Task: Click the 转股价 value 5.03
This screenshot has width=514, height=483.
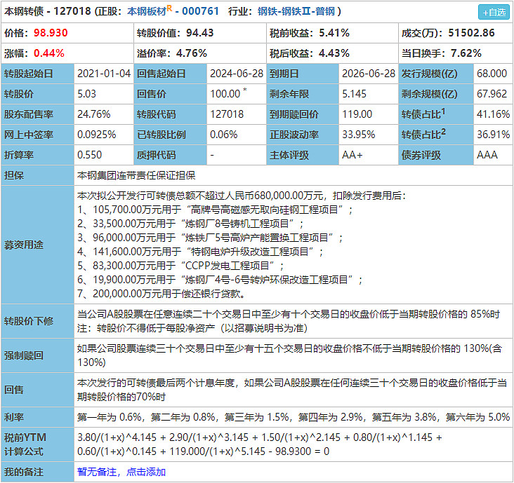Action: coord(86,94)
